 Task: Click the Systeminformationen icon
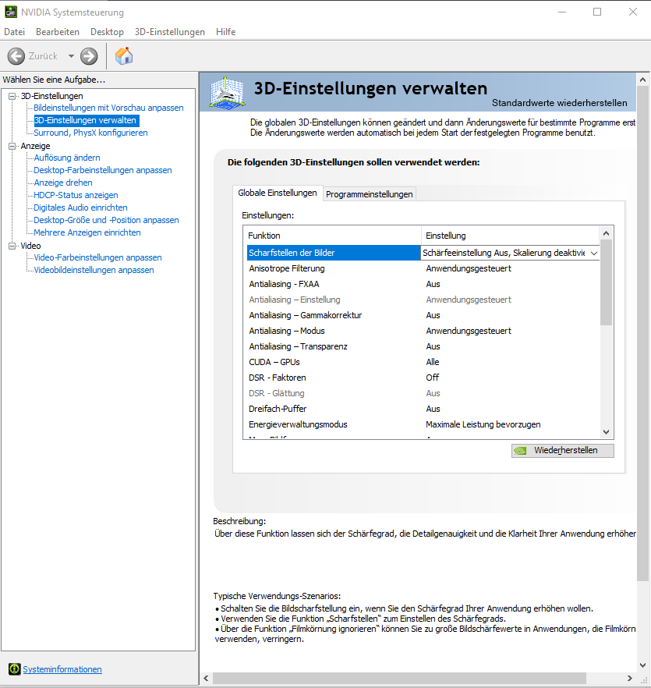click(15, 668)
